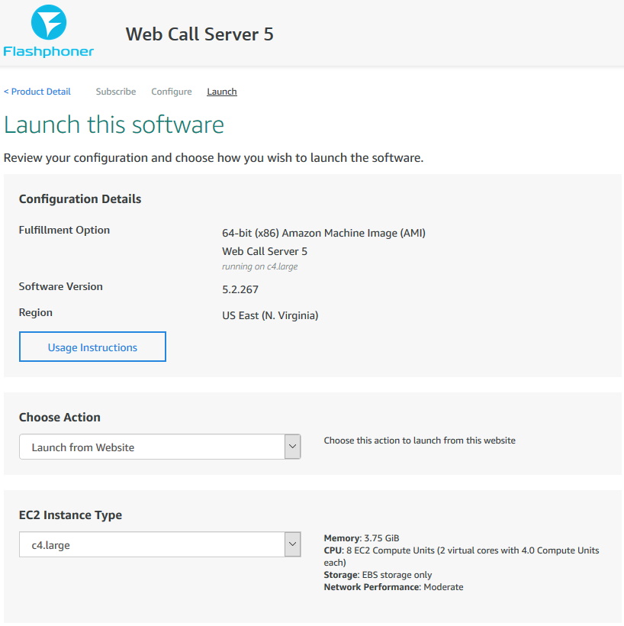Click the Network Performance Moderate line
The height and width of the screenshot is (626, 624).
point(394,587)
